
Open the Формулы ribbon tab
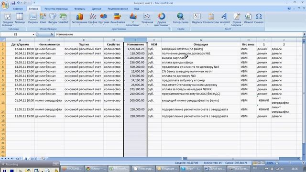(x=80, y=9)
